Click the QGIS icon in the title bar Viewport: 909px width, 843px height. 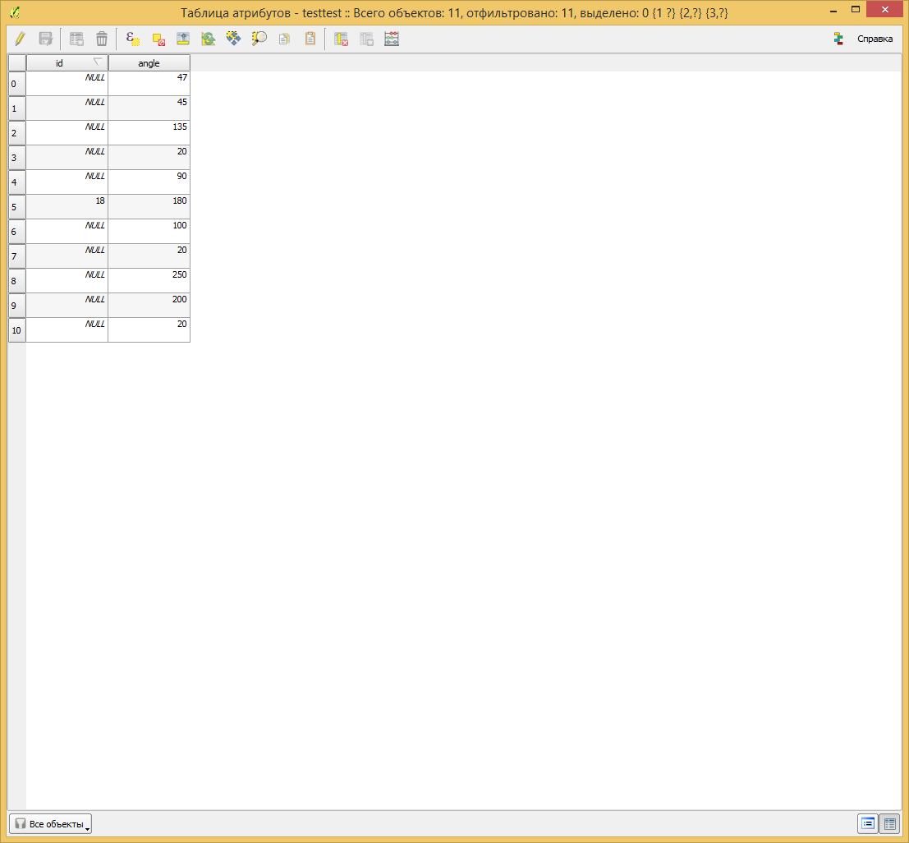[x=15, y=12]
